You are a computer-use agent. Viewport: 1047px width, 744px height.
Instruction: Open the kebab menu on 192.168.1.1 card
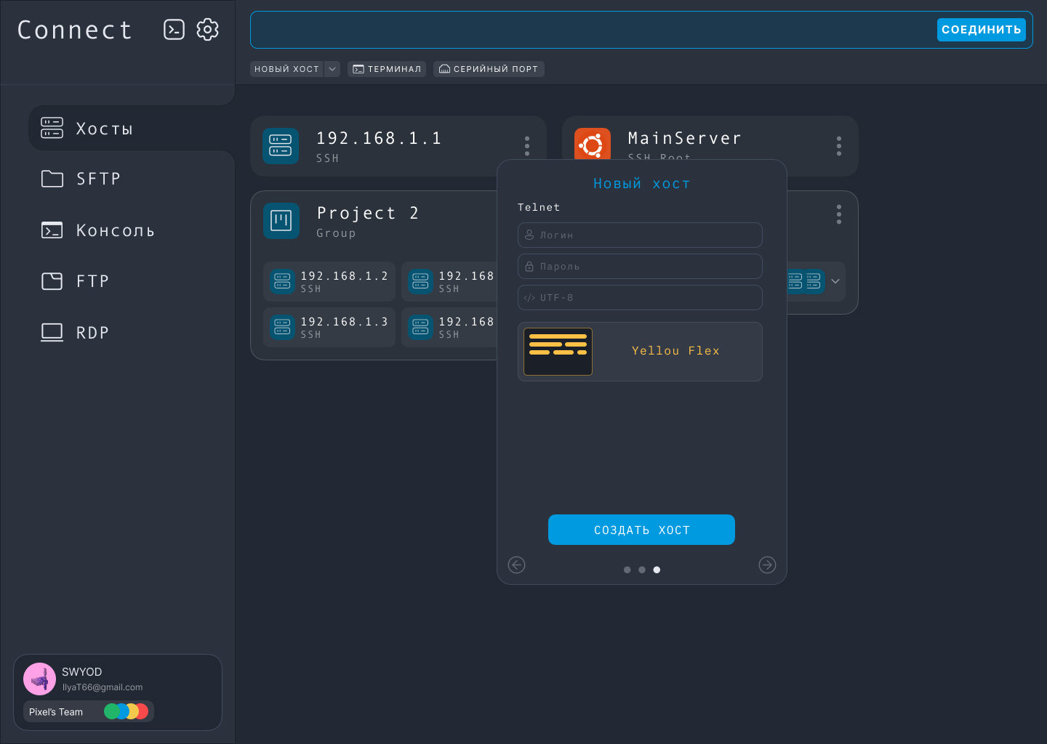coord(526,145)
